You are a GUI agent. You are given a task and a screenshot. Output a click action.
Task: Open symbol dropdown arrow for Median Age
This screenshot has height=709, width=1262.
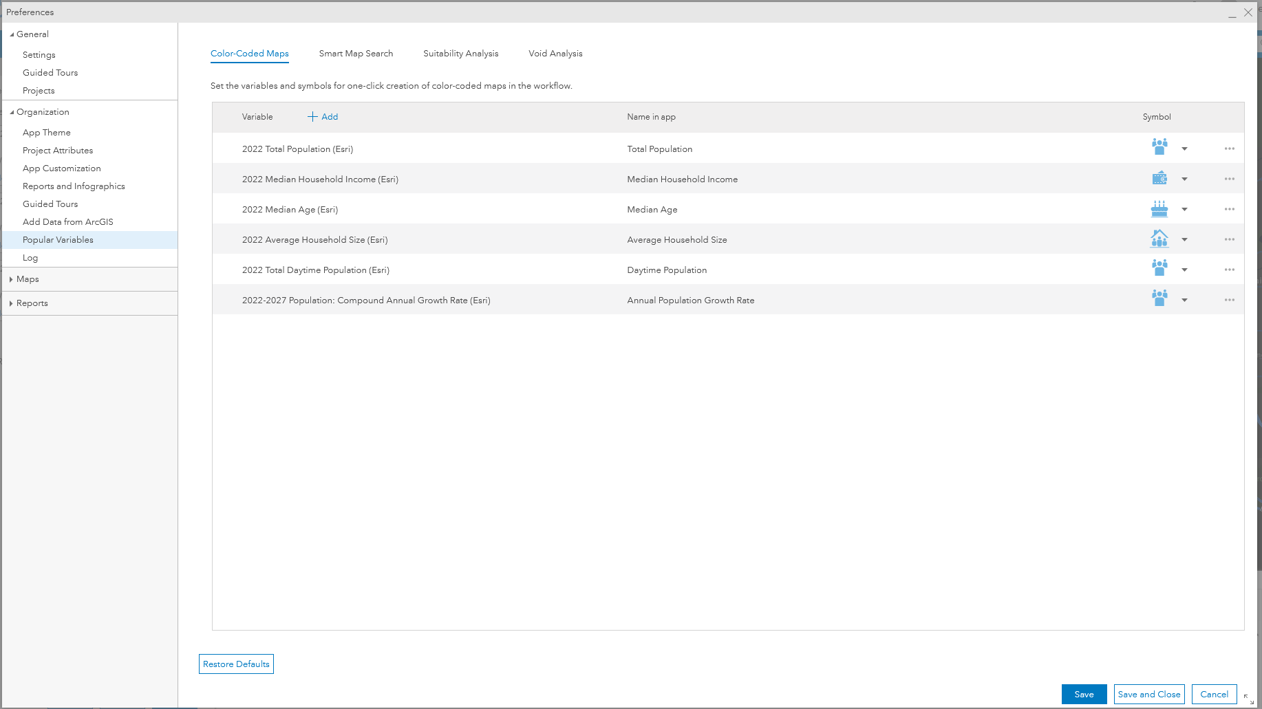click(x=1184, y=208)
